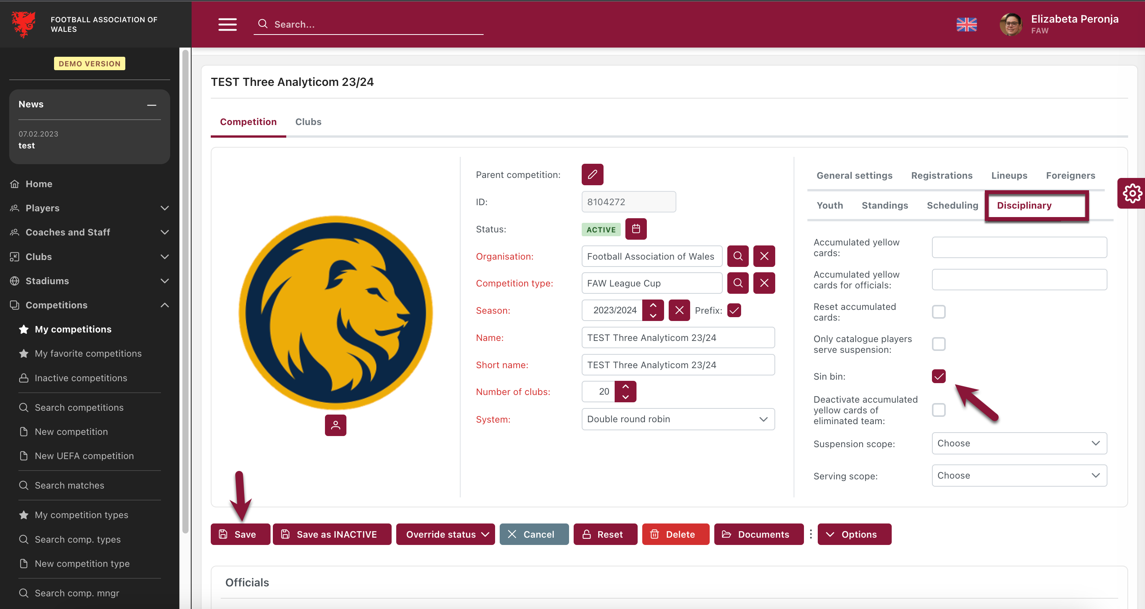Click the Save button

tap(240, 534)
